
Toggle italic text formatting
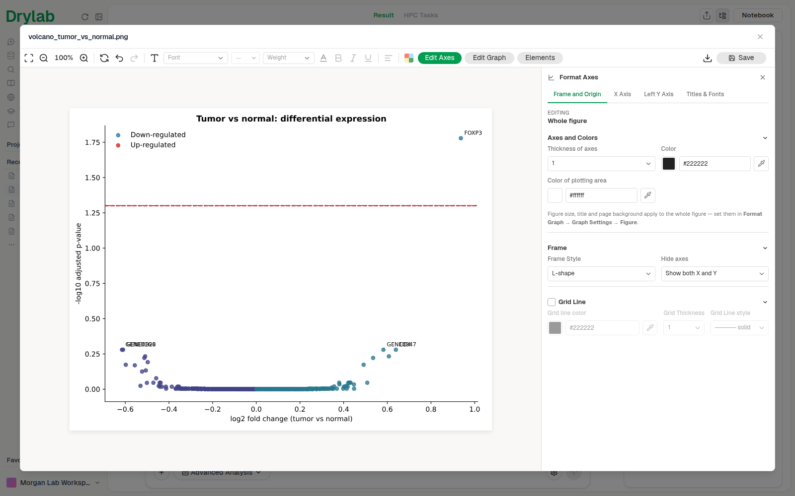click(353, 58)
